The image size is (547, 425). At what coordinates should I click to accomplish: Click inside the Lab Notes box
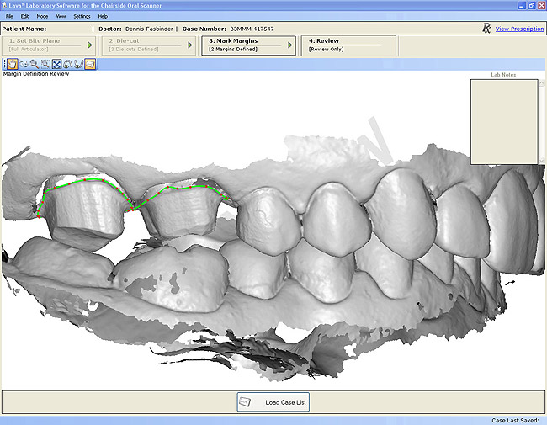[x=503, y=122]
